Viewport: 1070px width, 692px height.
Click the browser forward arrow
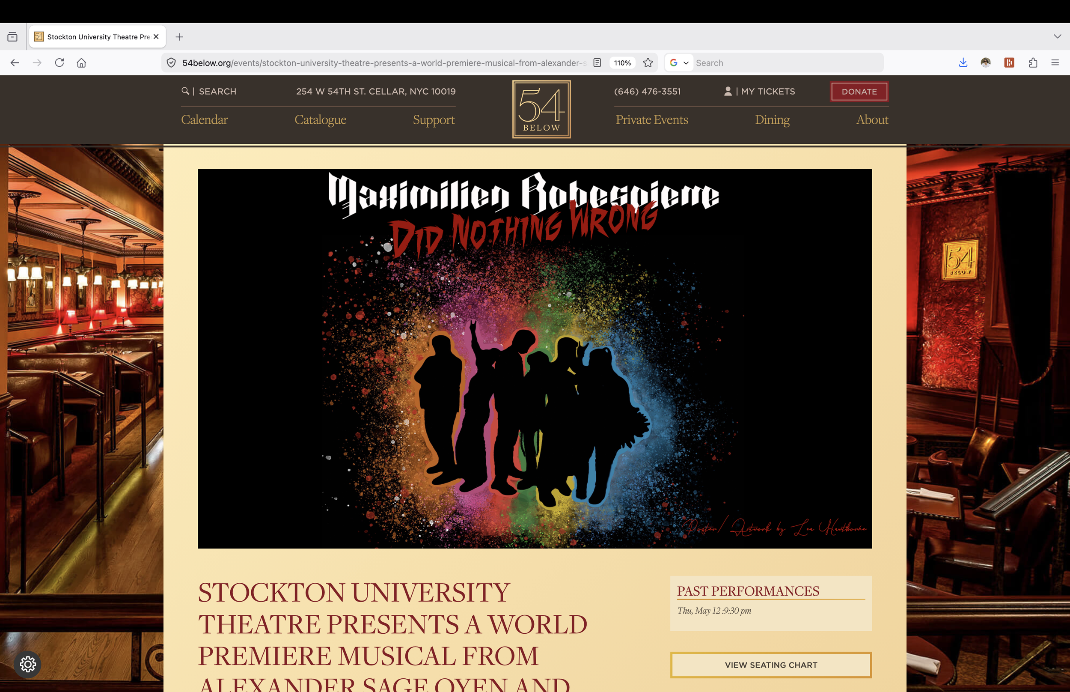pyautogui.click(x=37, y=63)
